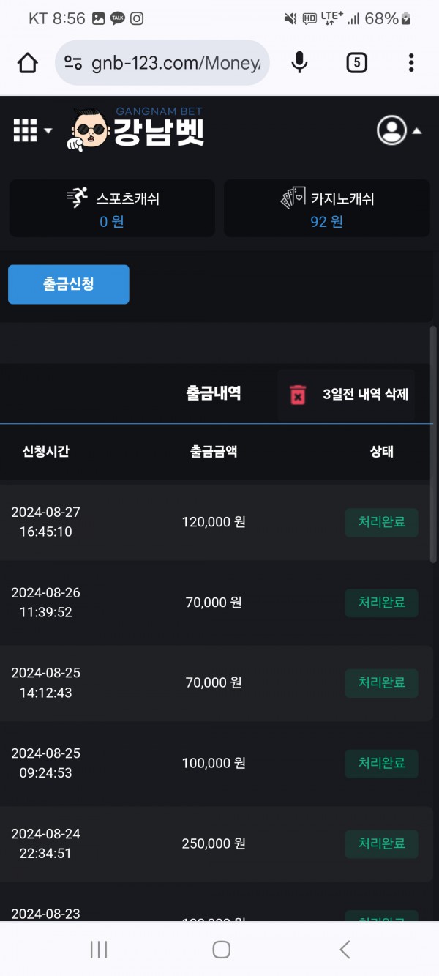Tap the microphone voice search icon
The width and height of the screenshot is (439, 976).
tap(299, 63)
